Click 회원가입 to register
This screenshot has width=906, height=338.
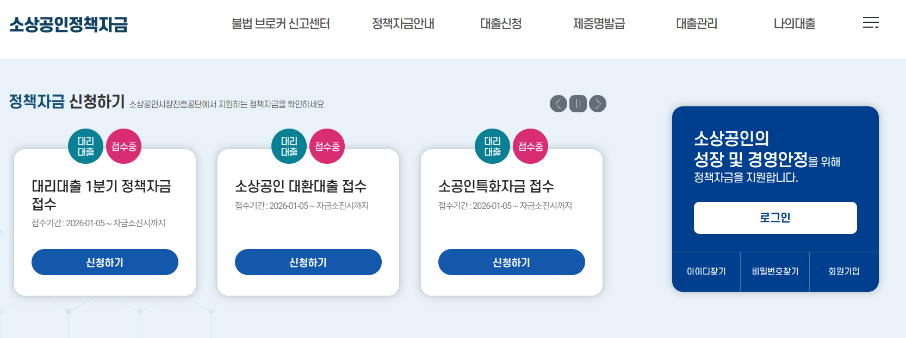[844, 272]
